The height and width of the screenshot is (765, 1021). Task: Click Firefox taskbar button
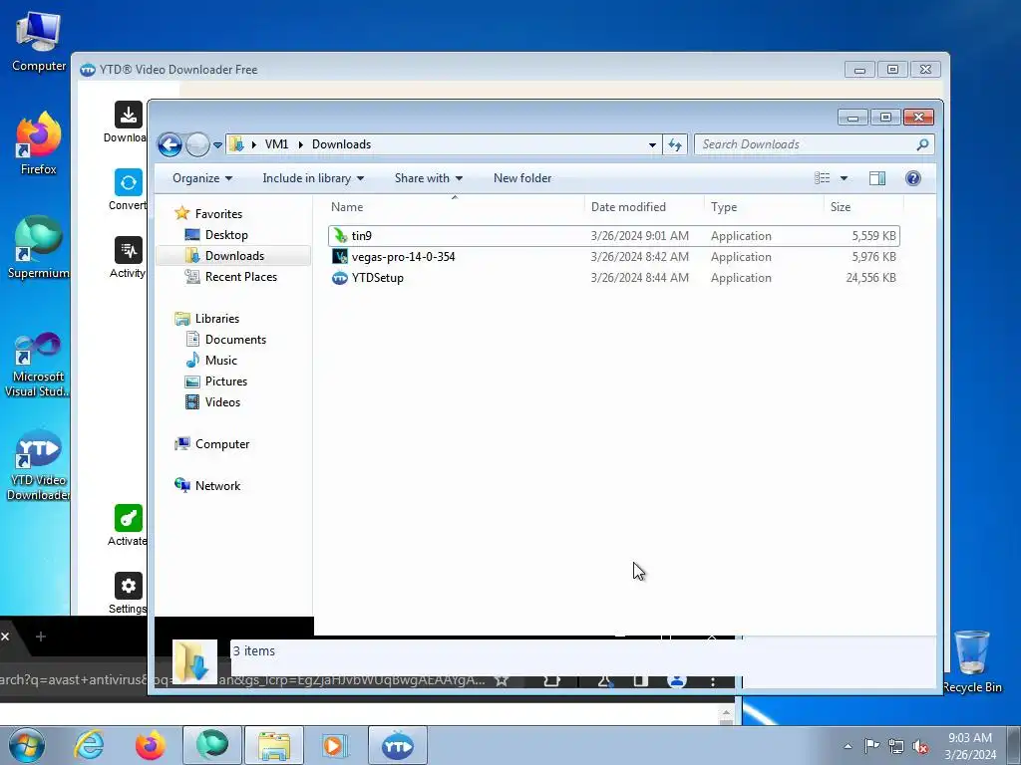click(x=150, y=745)
